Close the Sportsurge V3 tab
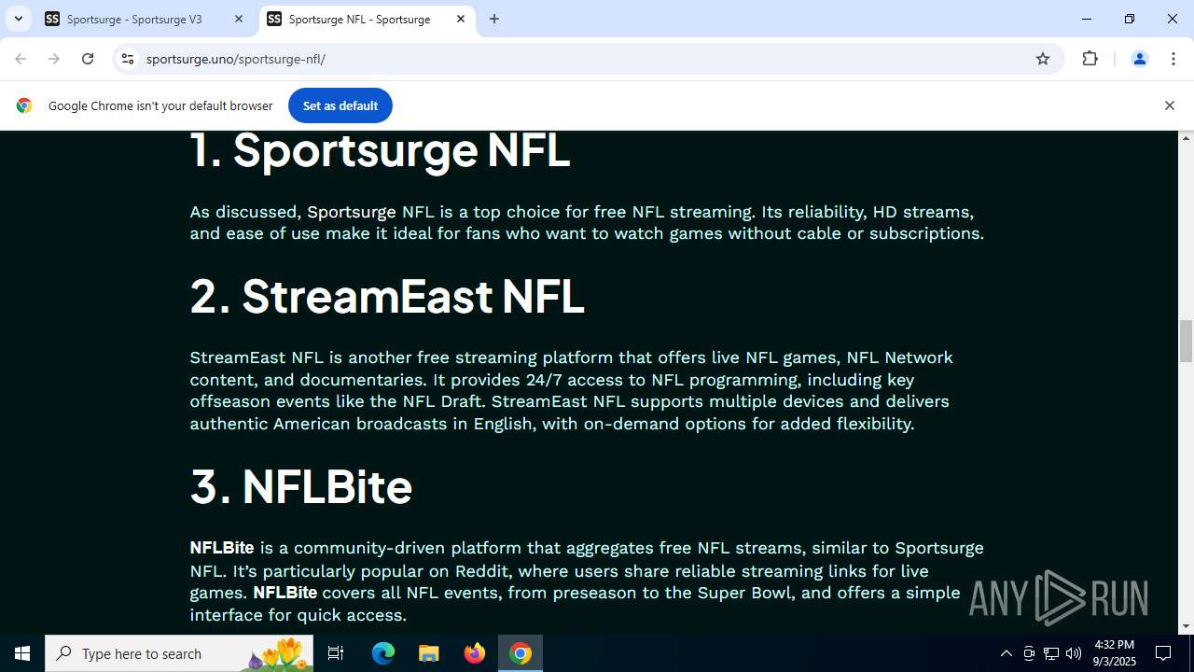The image size is (1194, 672). [239, 19]
